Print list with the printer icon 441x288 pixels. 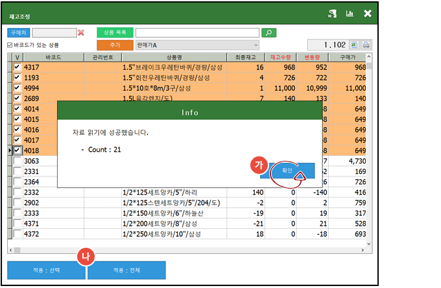pyautogui.click(x=366, y=45)
